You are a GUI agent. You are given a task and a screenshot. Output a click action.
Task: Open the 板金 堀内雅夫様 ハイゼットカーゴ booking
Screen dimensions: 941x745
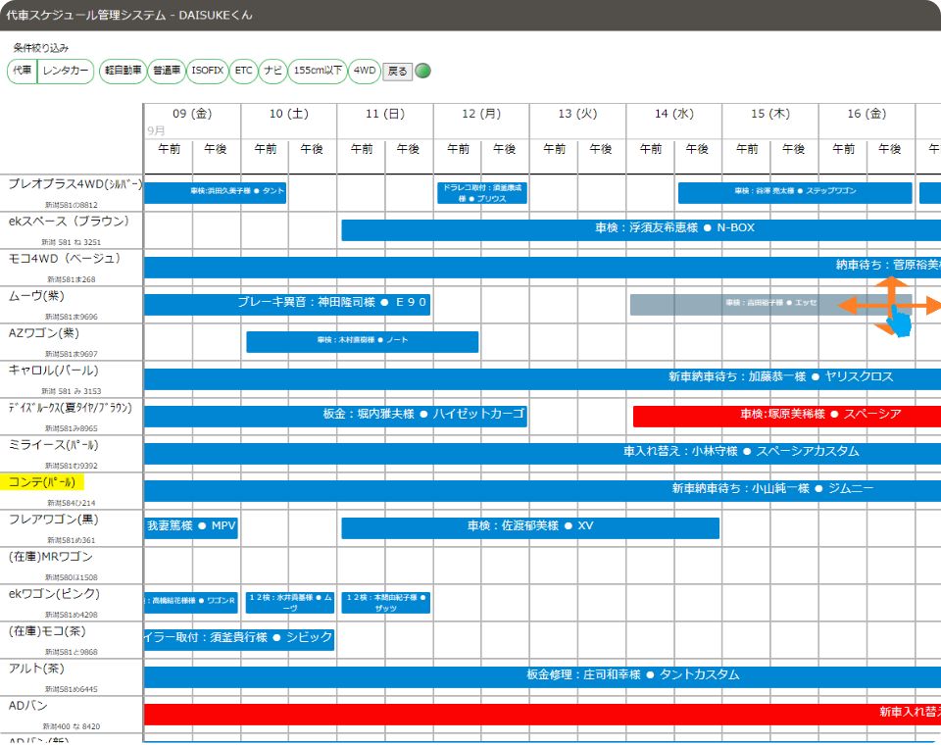[x=335, y=416]
